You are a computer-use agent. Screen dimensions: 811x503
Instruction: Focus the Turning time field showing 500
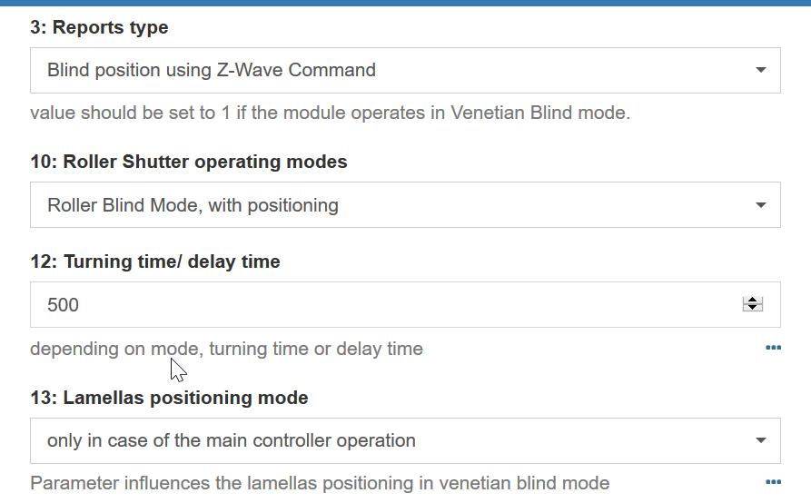(x=272, y=305)
